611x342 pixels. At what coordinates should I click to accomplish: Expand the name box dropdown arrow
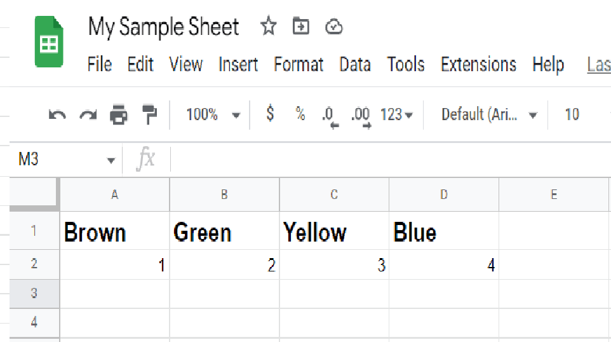tap(111, 160)
